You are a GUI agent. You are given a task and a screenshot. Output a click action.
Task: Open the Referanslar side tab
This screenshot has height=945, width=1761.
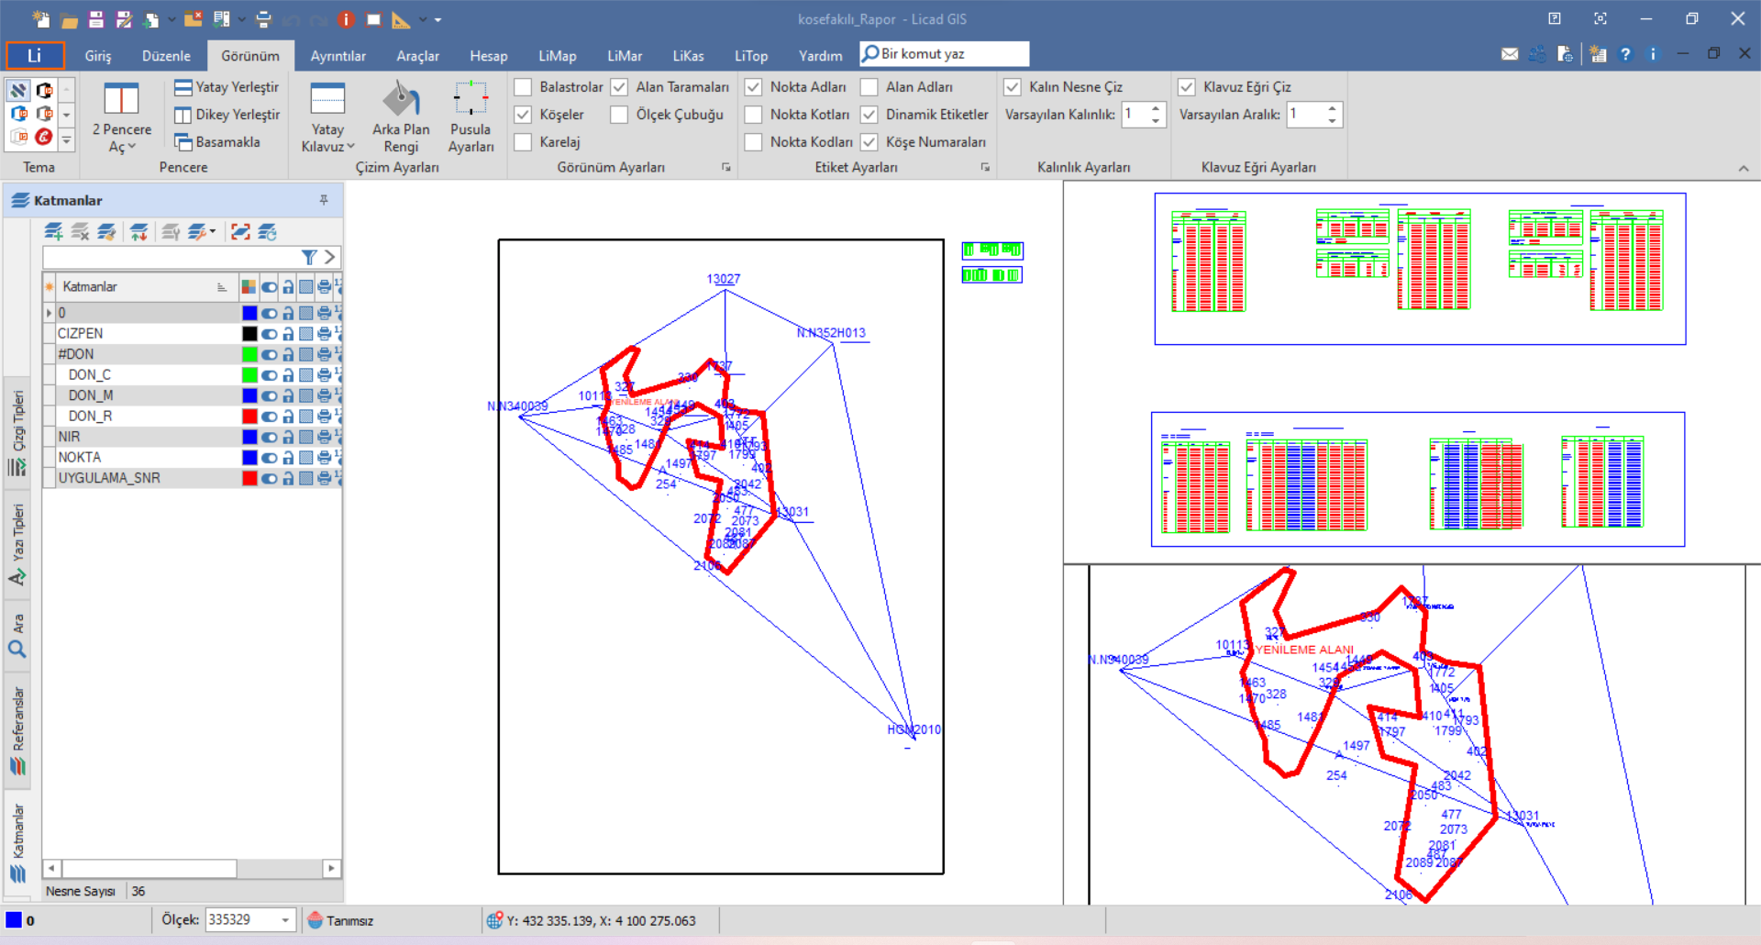point(17,731)
